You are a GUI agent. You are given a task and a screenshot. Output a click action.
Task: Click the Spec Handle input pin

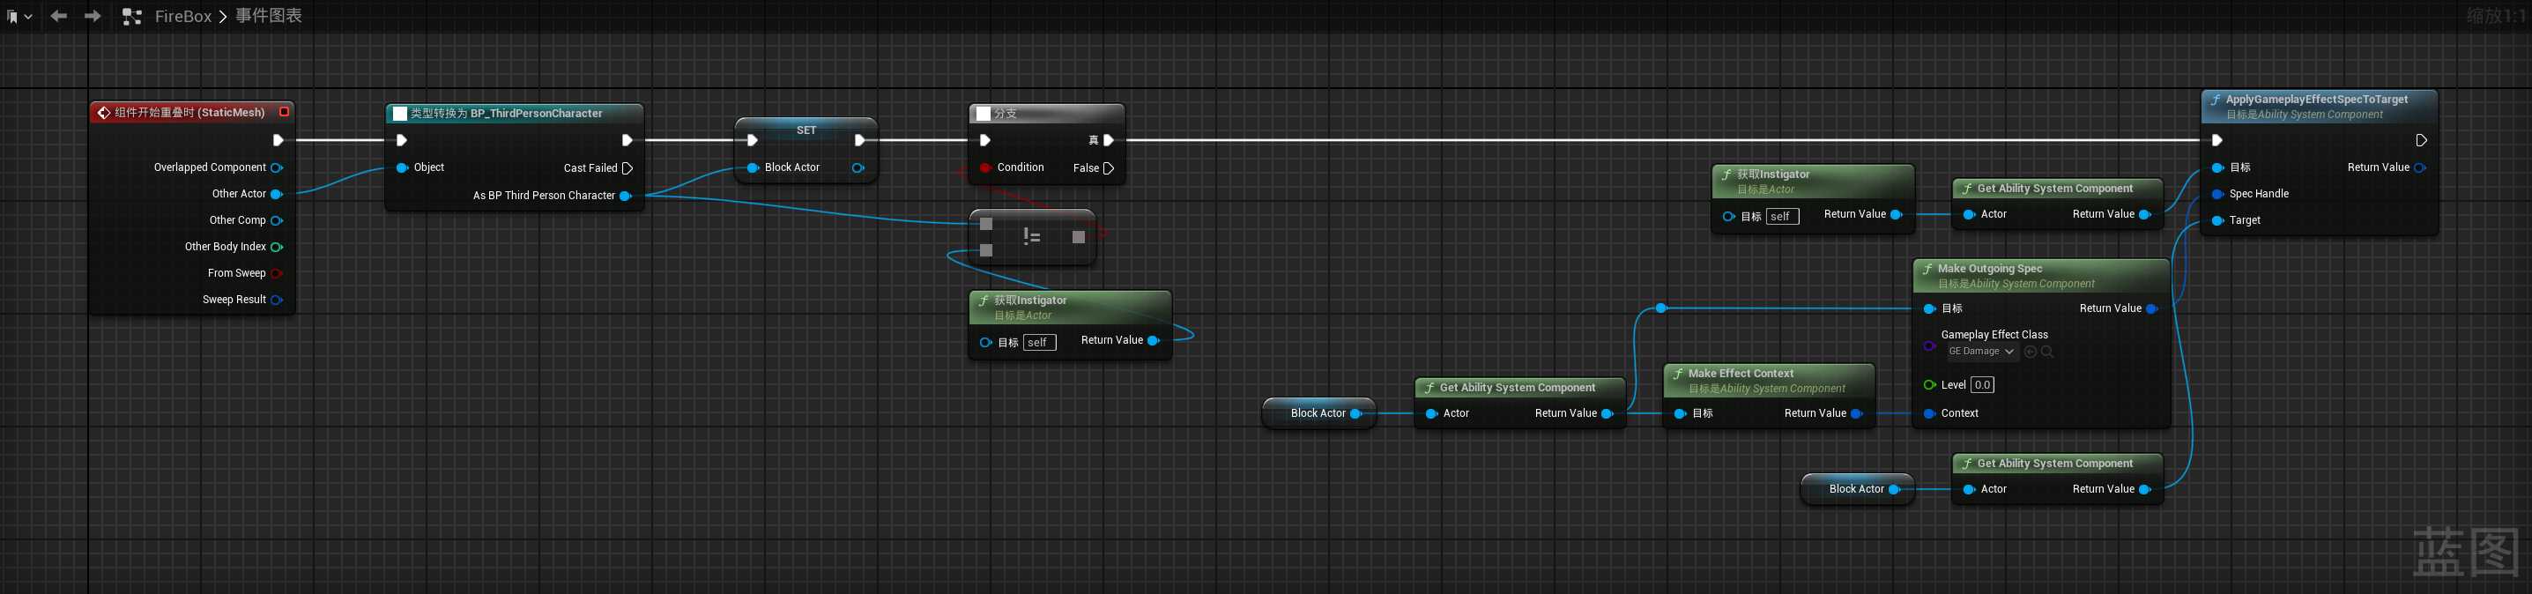click(2217, 195)
